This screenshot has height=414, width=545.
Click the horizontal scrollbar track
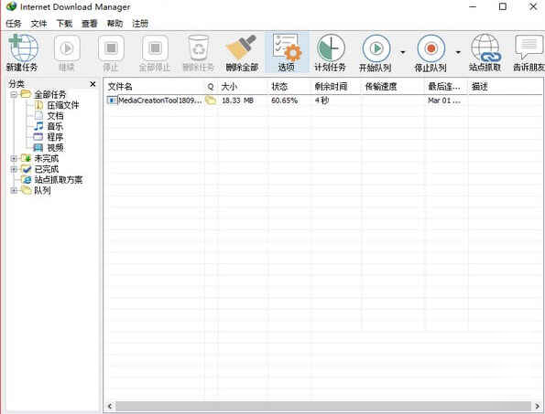click(x=323, y=406)
